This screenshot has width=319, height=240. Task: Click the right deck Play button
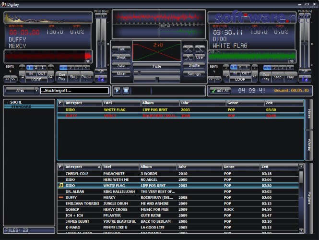pyautogui.click(x=290, y=77)
